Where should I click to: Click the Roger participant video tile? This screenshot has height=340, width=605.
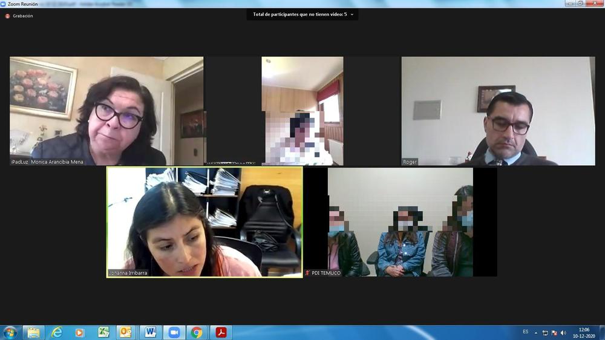click(x=498, y=111)
